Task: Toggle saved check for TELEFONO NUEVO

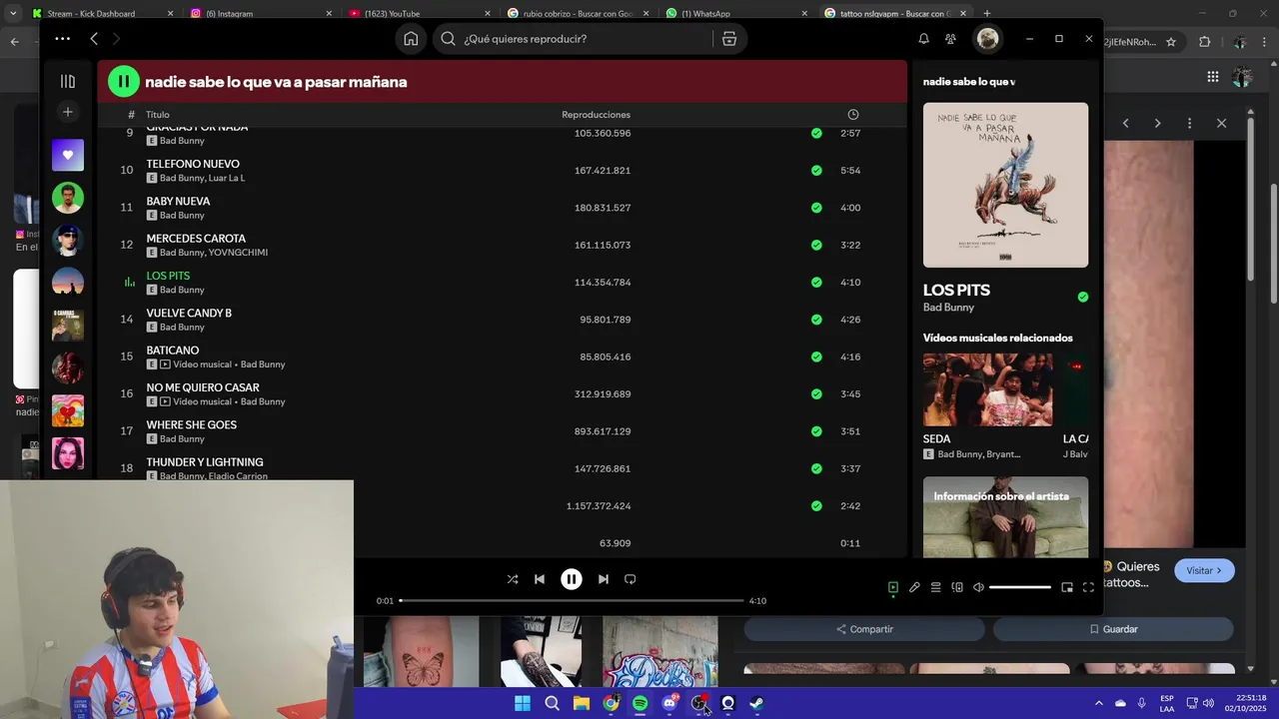Action: [816, 171]
